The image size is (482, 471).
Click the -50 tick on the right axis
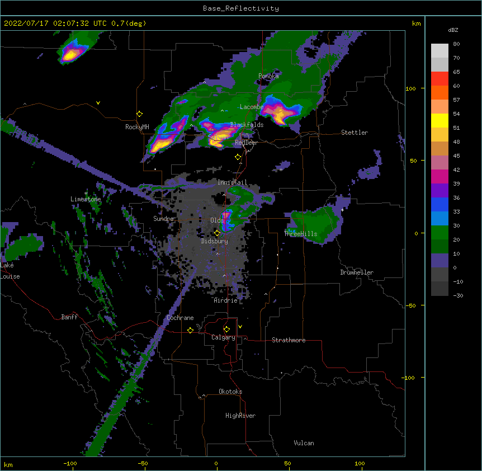coord(410,305)
